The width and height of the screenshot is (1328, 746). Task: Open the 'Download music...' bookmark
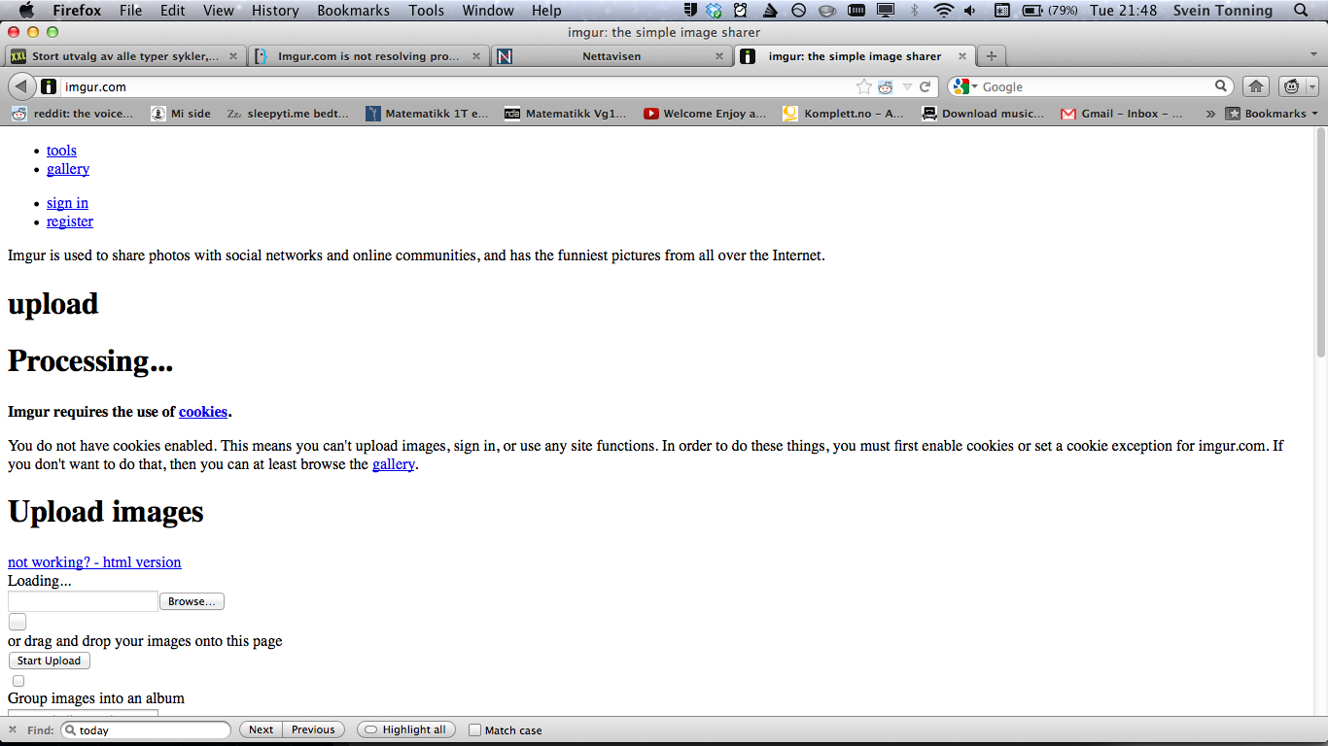coord(984,114)
